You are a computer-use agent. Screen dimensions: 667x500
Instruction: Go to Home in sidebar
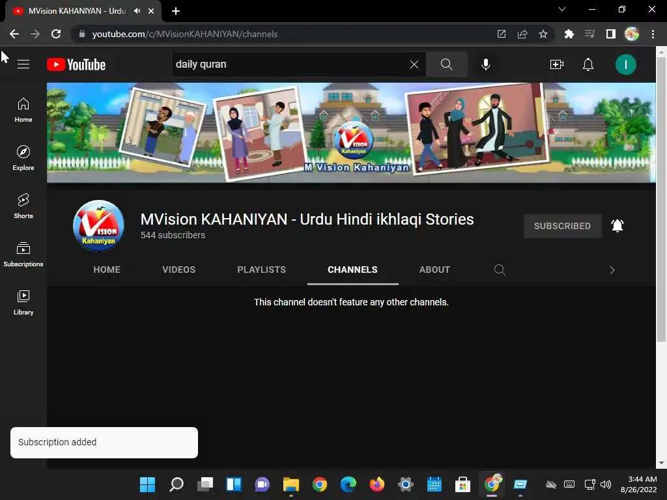tap(23, 109)
